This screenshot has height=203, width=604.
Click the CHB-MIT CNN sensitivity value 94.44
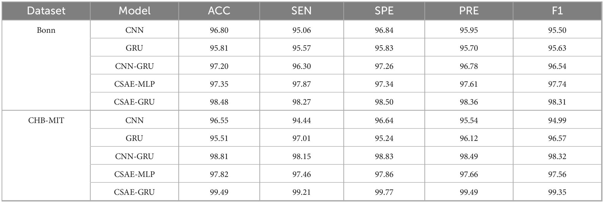(302, 120)
